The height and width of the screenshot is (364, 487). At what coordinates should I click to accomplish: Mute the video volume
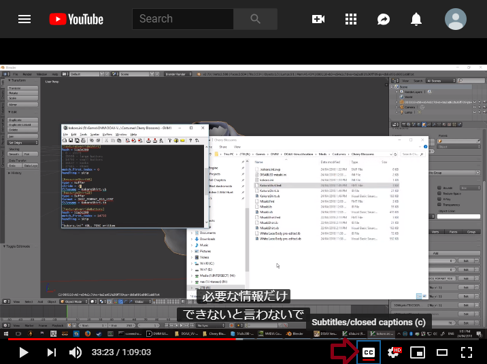point(75,352)
